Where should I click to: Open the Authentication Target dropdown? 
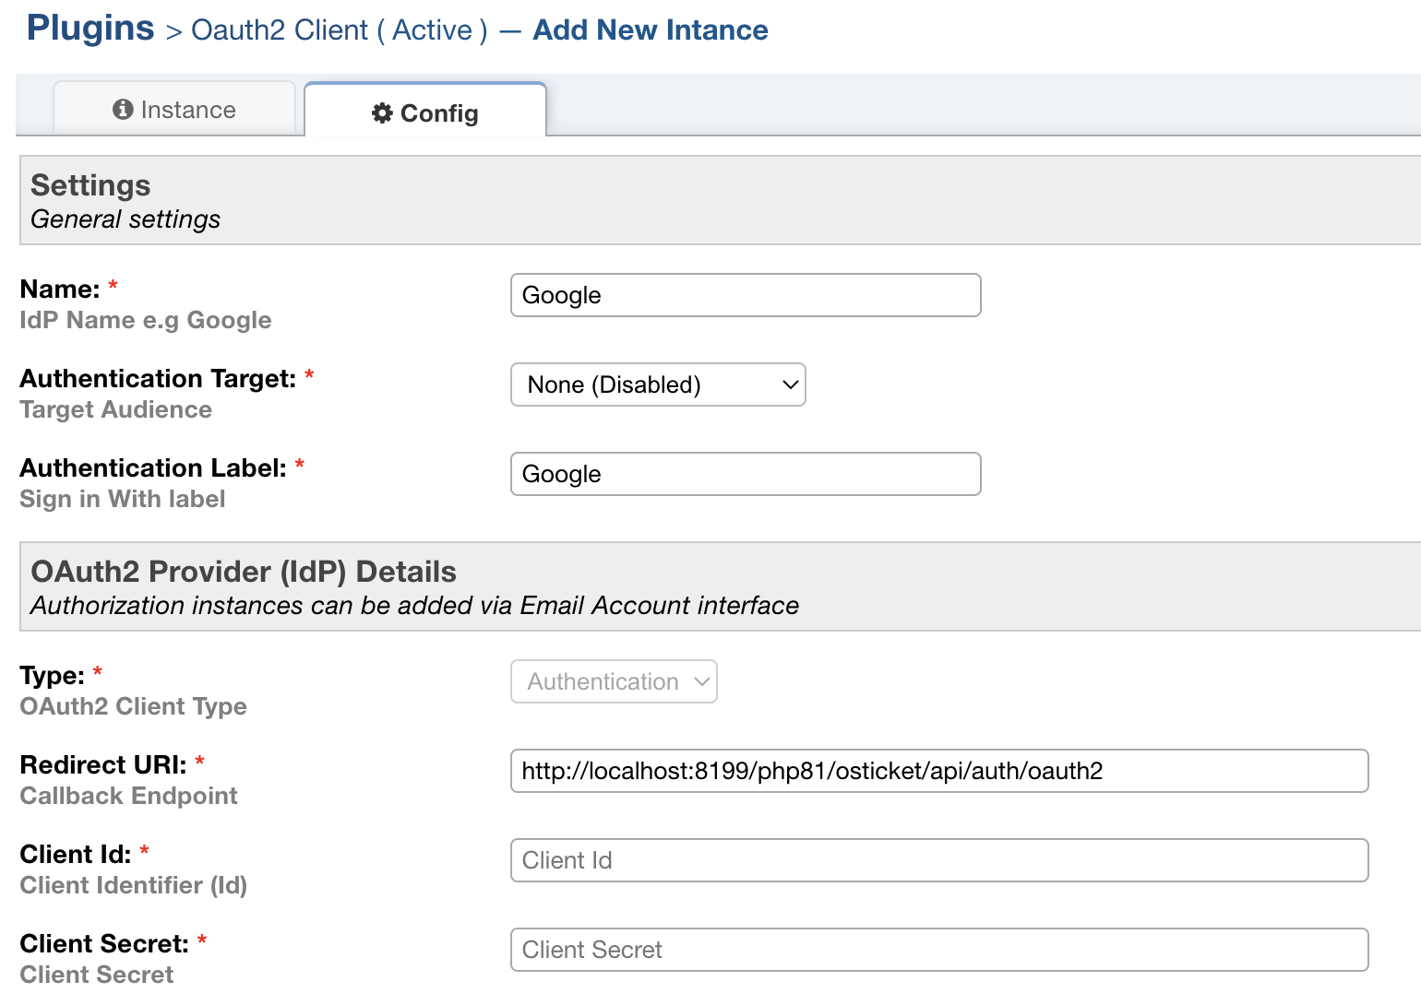pos(658,384)
